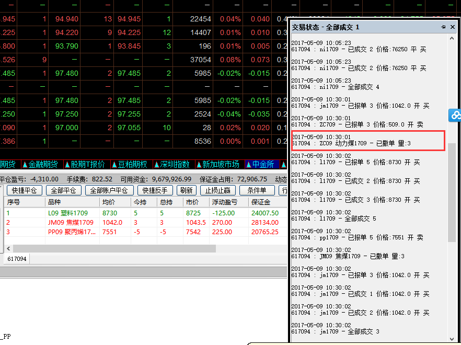Click quote cell 97.055
This screenshot has height=345, width=461.
click(129, 128)
